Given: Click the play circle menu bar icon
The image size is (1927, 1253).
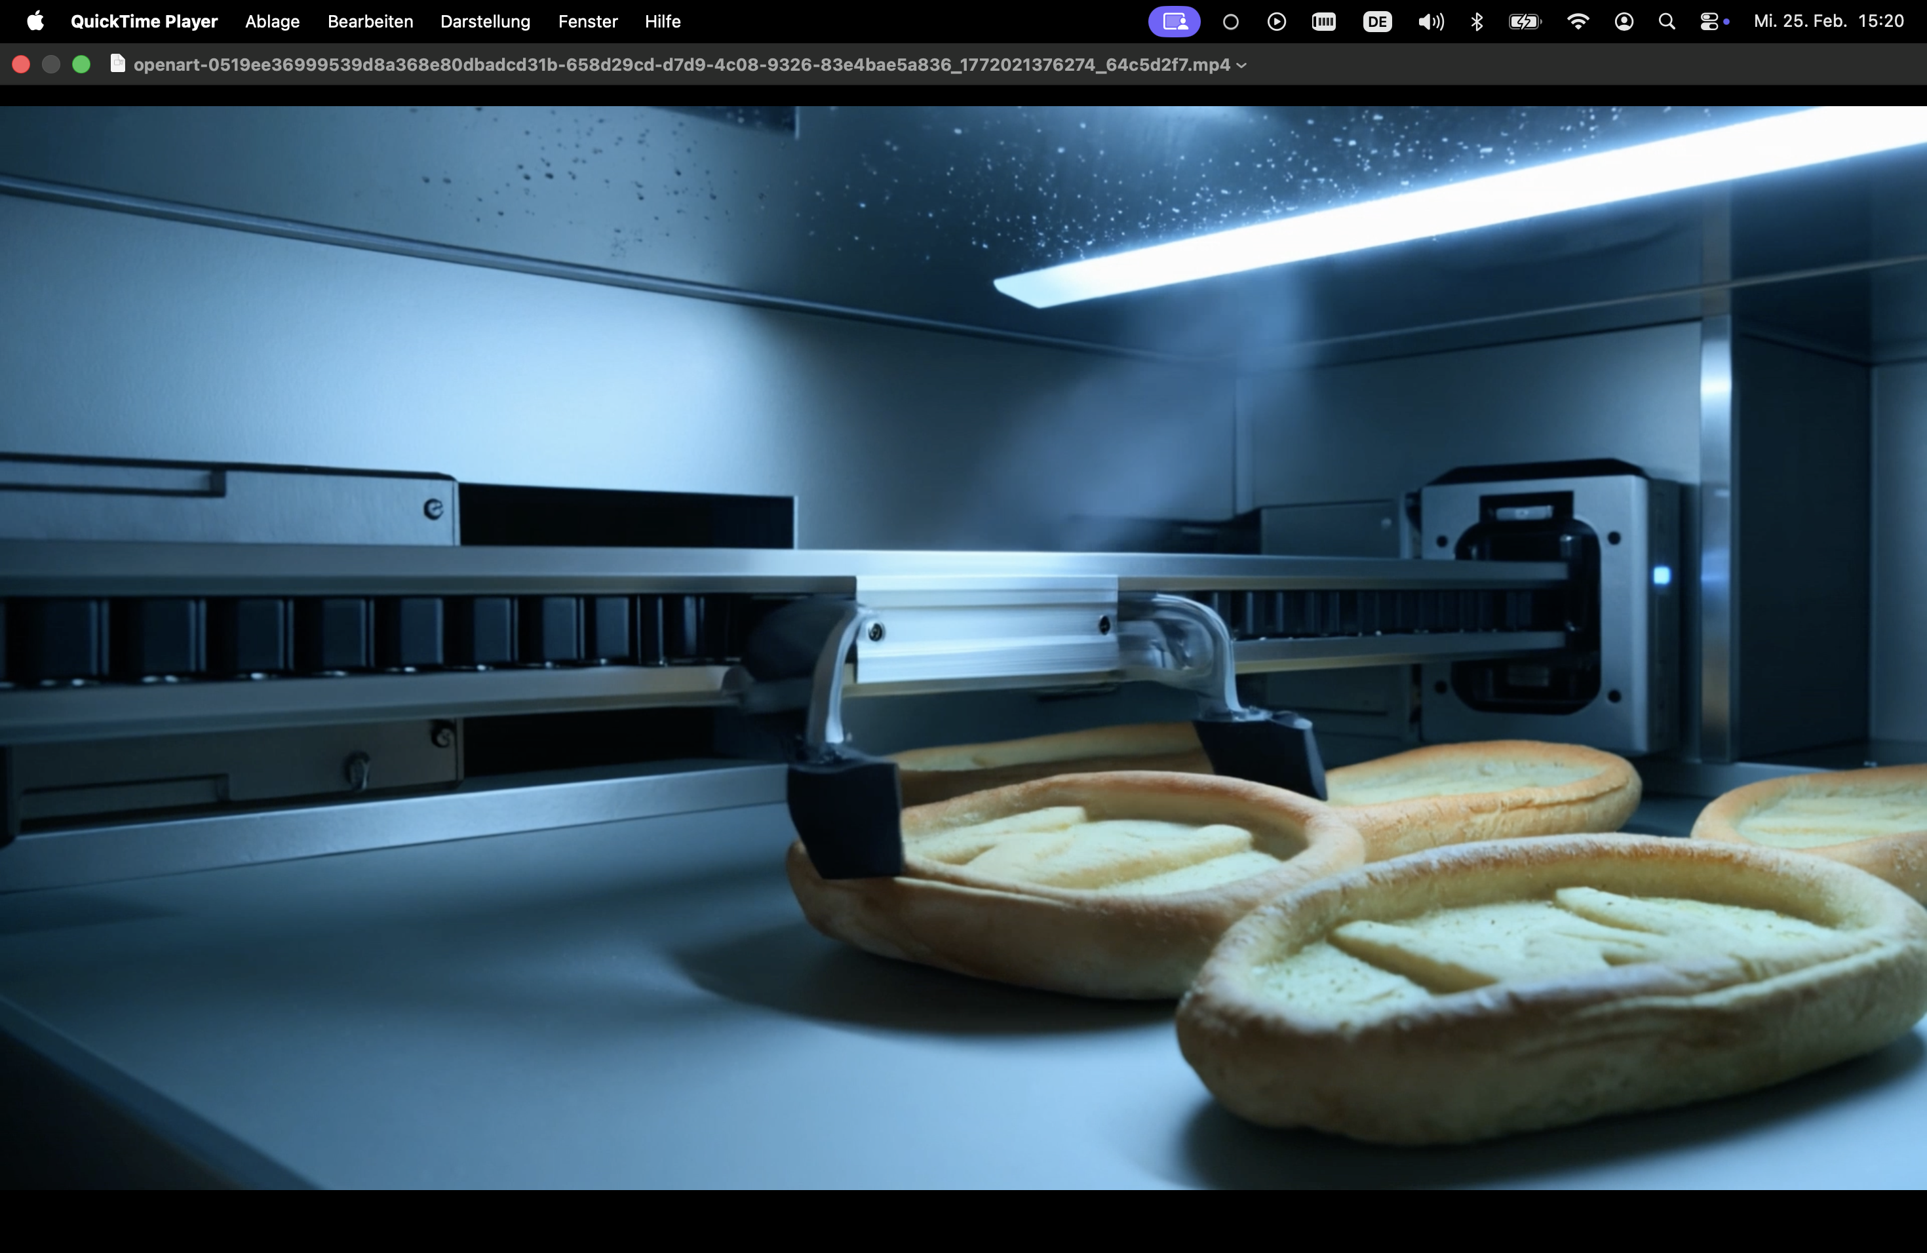Looking at the screenshot, I should tap(1276, 22).
